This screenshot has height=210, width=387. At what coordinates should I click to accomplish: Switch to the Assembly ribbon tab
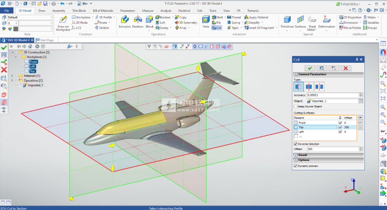[x=59, y=11]
